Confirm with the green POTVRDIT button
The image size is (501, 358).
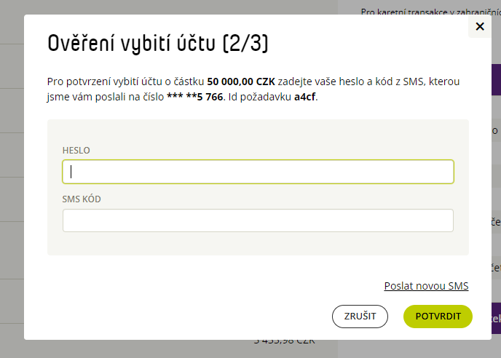pos(438,317)
